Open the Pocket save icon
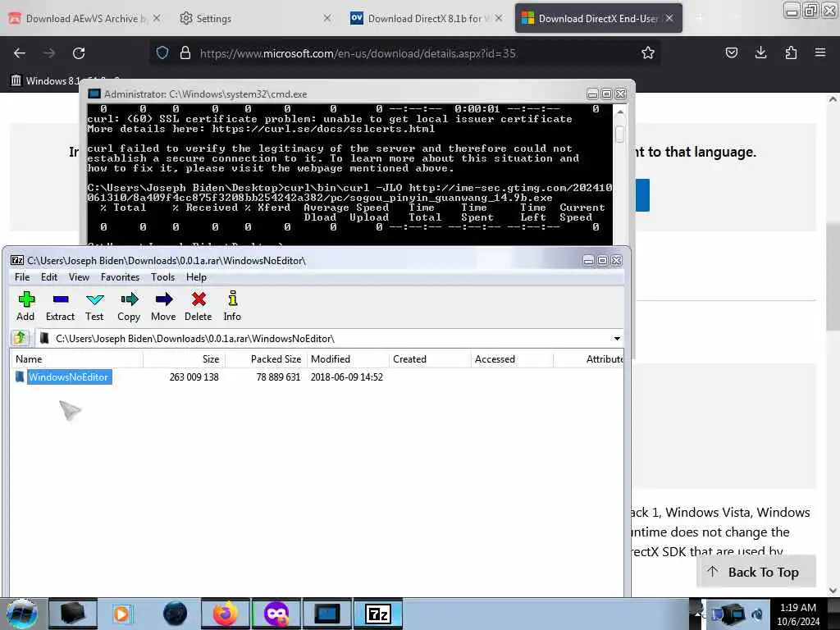Viewport: 840px width, 630px height. click(731, 52)
